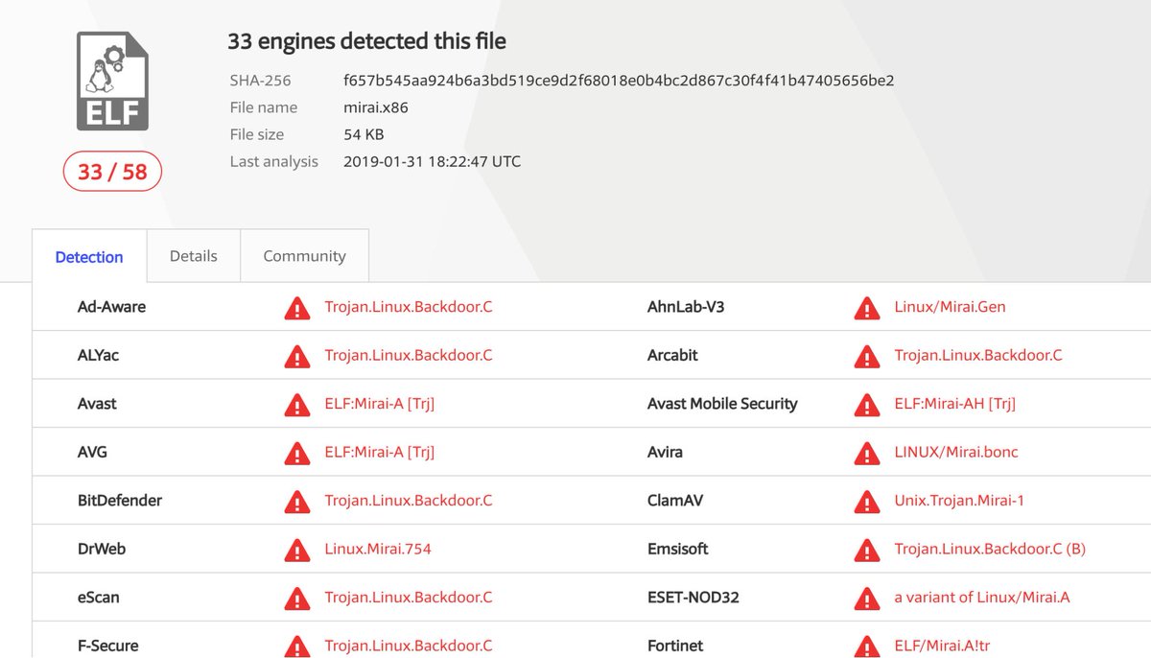Click the ESET-NOD32 engine name

[x=693, y=598]
